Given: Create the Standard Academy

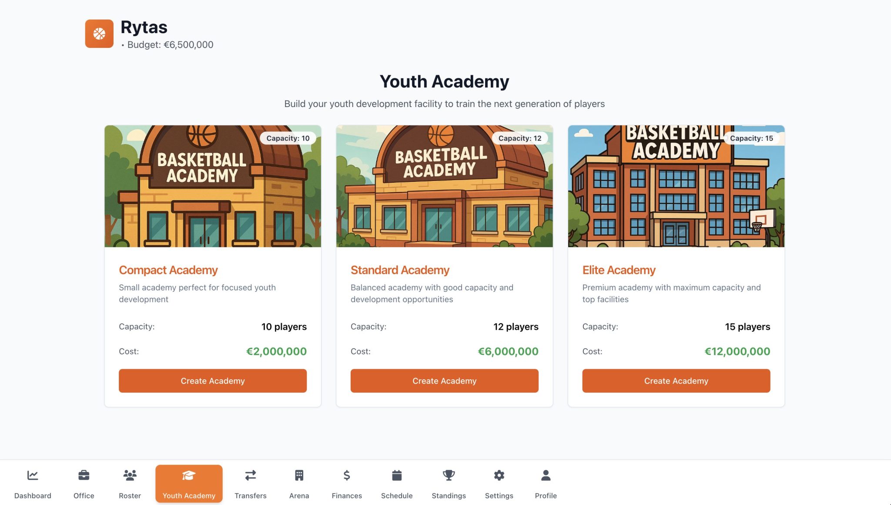Looking at the screenshot, I should tap(444, 381).
